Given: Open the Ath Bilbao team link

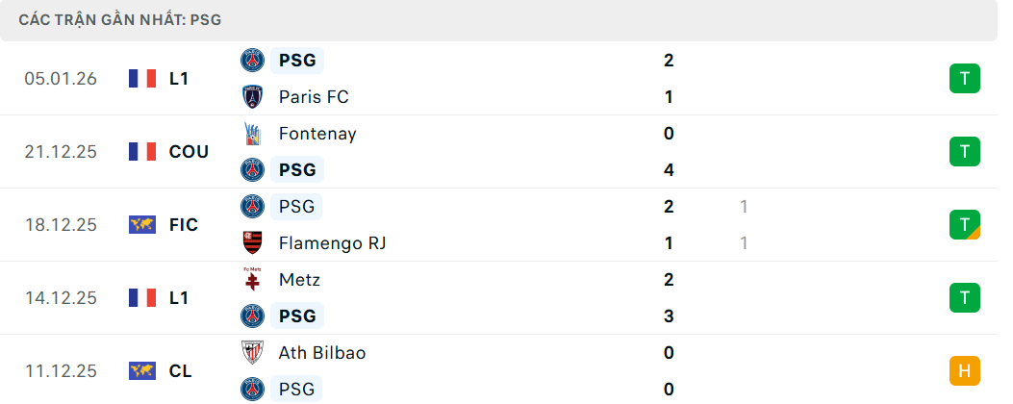Looking at the screenshot, I should [322, 353].
